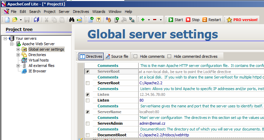Viewport: 264px width, 140px height.
Task: Open the Project menu
Action: click(49, 12)
